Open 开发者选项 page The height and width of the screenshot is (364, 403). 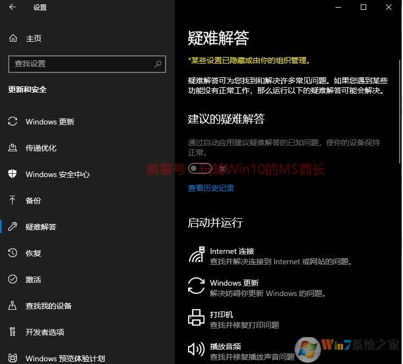point(45,332)
